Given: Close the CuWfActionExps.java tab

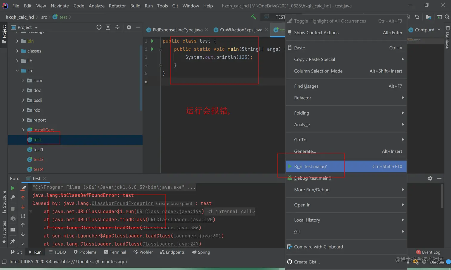Looking at the screenshot, I should (x=266, y=30).
